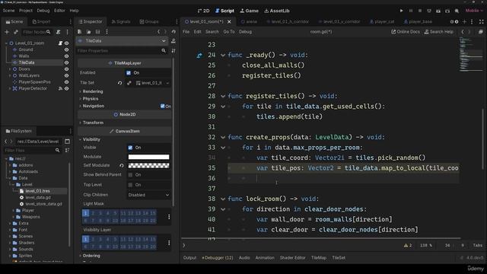Image resolution: width=487 pixels, height=274 pixels.
Task: Hide the TileData node
Action: (66, 62)
